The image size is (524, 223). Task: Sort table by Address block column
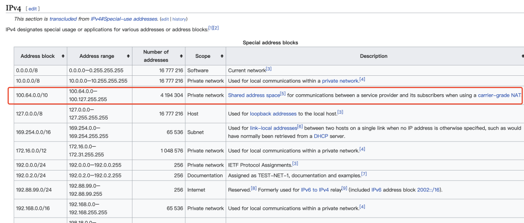coord(63,56)
